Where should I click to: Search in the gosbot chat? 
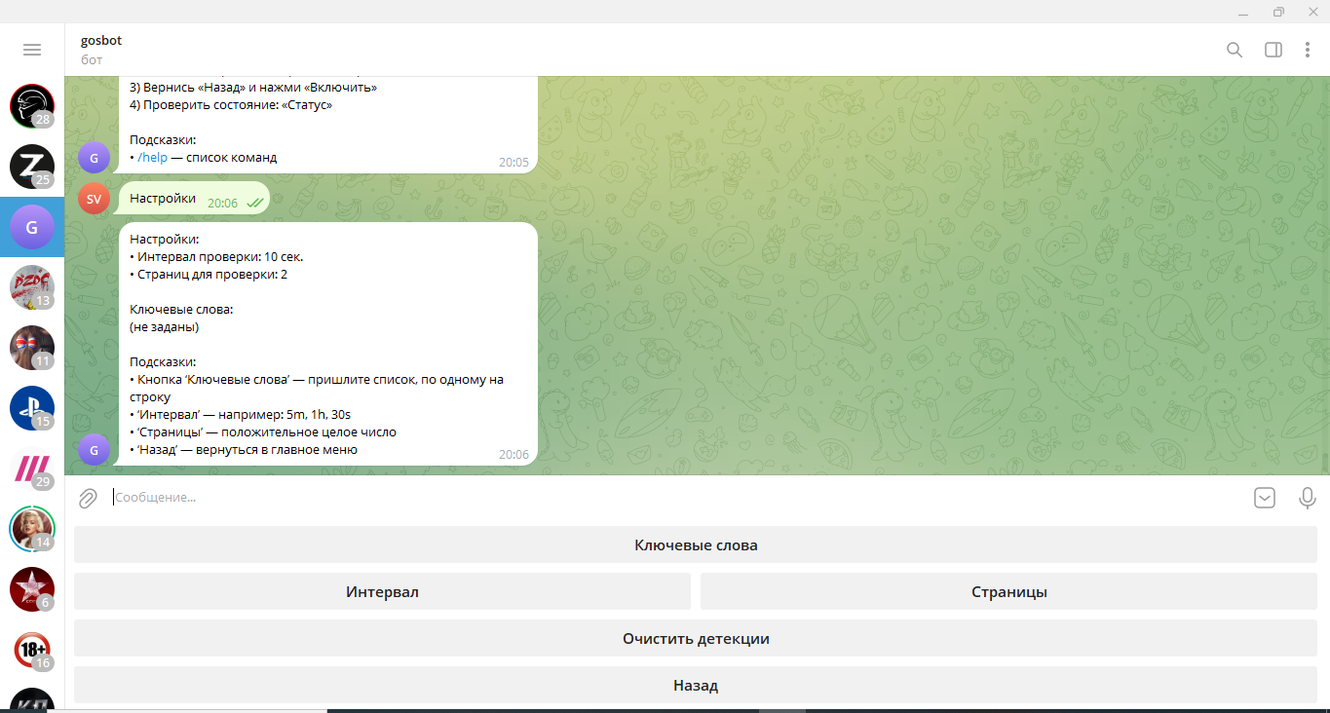1235,50
